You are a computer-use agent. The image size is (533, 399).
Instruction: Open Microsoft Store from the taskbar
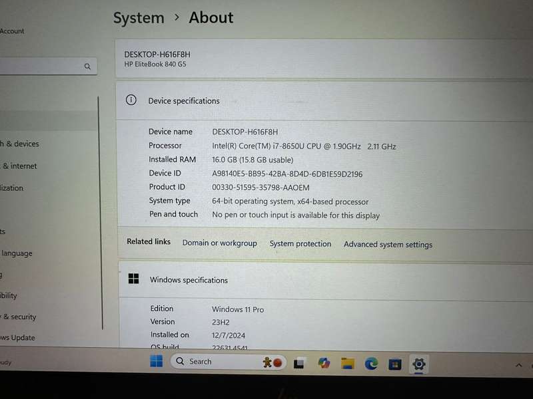(395, 364)
